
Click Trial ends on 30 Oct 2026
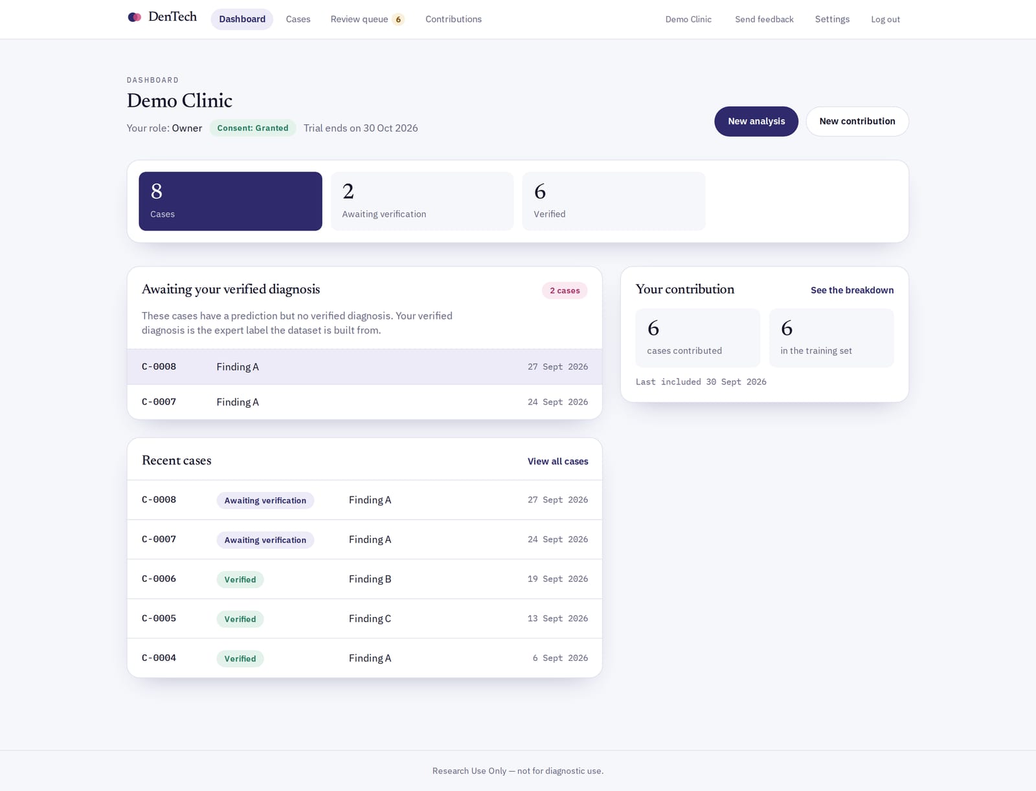(361, 128)
